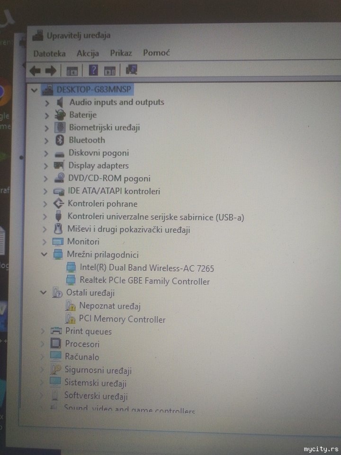Viewport: 341px width, 455px height.
Task: Select the Diskovni pogoni label
Action: (x=99, y=153)
